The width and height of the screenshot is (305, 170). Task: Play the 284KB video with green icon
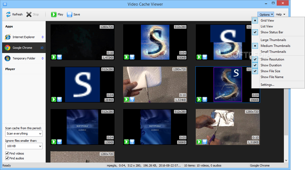pyautogui.click(x=54, y=99)
